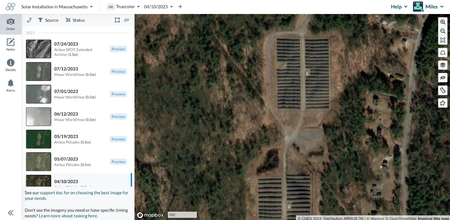Image resolution: width=450 pixels, height=220 pixels.
Task: Open the Order panel camera icon
Action: point(11,24)
